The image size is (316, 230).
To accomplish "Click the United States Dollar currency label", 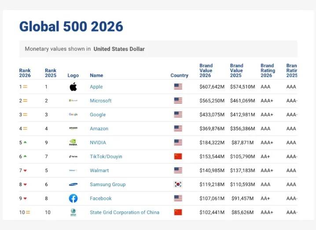I will 119,49.
